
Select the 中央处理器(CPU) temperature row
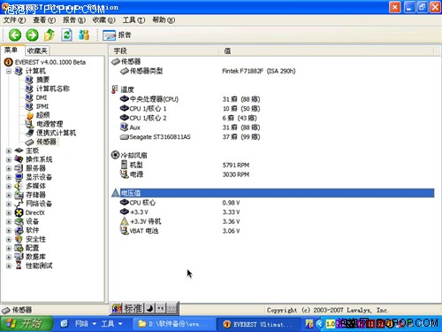[x=272, y=99]
